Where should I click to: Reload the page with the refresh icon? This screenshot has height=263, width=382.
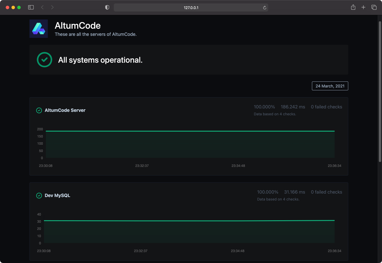265,8
